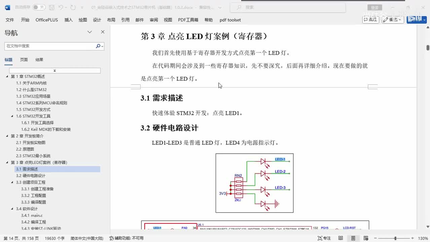Open the undo history dropdown arrow

click(x=66, y=7)
